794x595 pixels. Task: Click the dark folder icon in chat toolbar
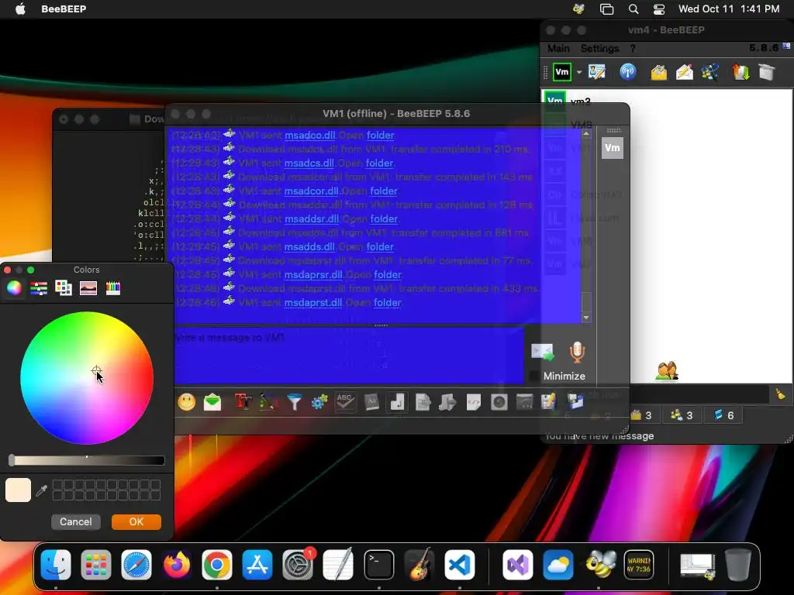(525, 402)
